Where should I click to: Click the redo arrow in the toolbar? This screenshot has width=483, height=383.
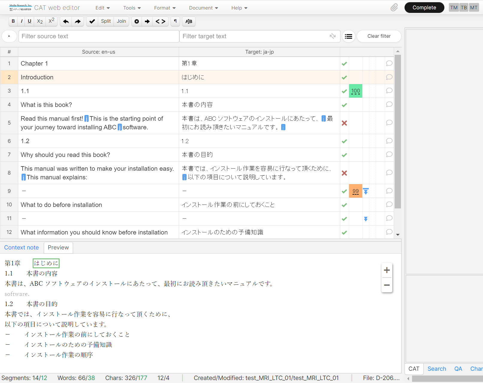coord(78,21)
